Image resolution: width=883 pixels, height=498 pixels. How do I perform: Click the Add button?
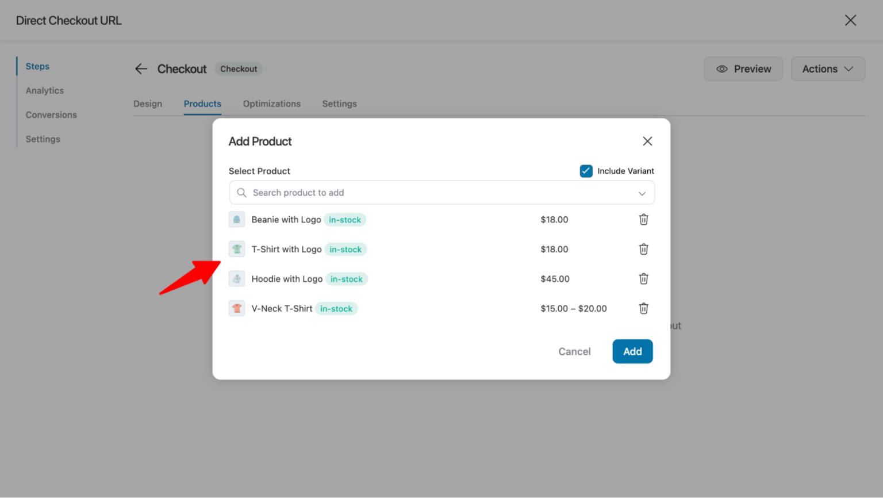pos(632,351)
